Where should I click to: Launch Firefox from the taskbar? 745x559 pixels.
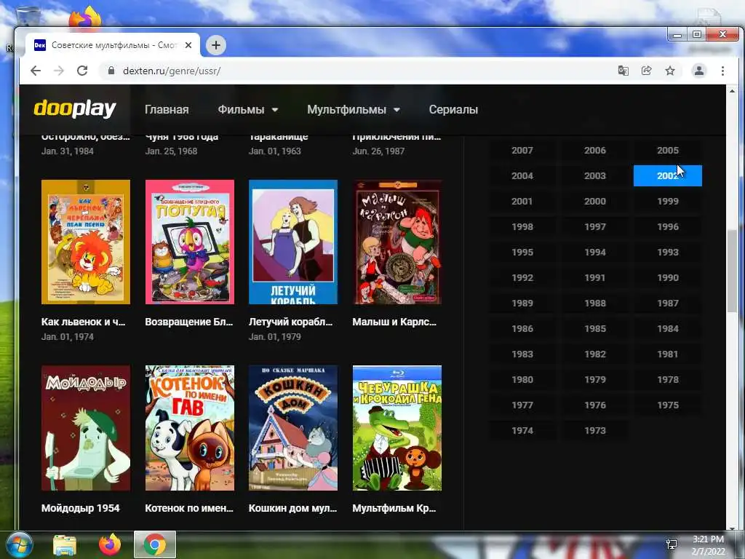click(x=110, y=545)
